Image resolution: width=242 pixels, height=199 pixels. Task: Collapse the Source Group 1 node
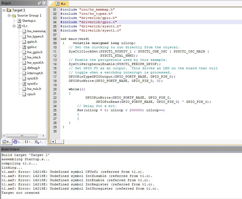tap(9, 15)
